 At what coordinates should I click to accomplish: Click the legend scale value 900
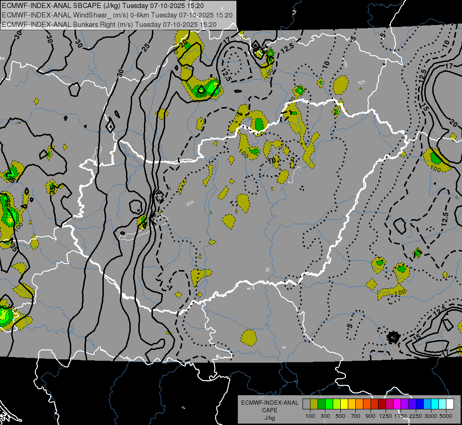point(370,416)
